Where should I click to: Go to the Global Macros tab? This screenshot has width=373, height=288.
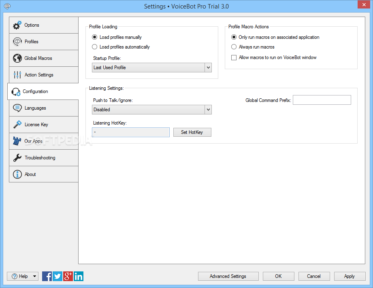coord(44,59)
